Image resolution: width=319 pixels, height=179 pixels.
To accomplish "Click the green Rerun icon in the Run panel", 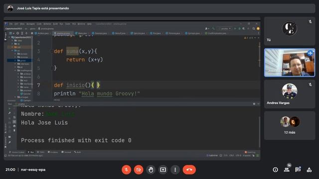I will (9, 108).
